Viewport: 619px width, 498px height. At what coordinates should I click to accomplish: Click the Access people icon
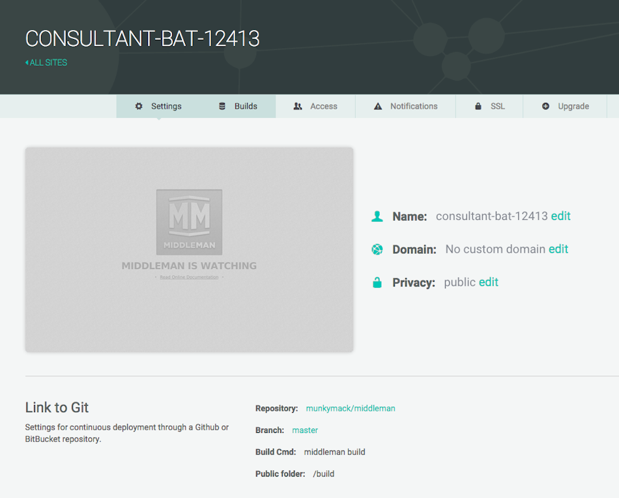[298, 106]
